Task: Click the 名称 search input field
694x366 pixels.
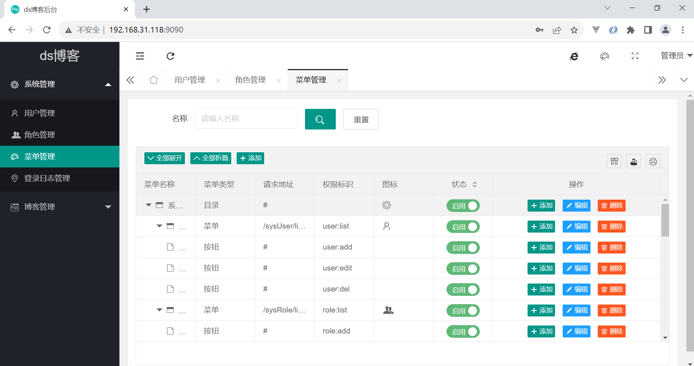Action: point(246,119)
